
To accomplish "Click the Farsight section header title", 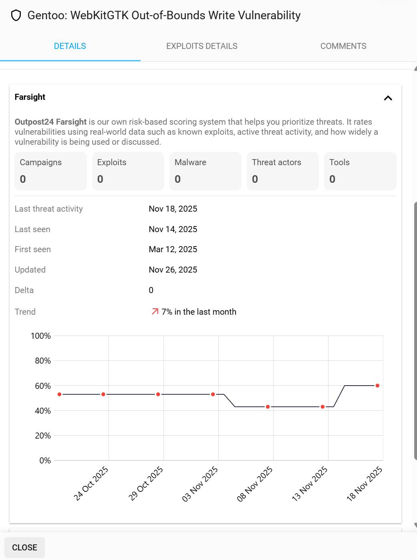I will (x=30, y=97).
